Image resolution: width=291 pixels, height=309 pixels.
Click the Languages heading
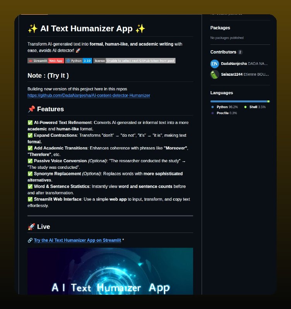221,93
